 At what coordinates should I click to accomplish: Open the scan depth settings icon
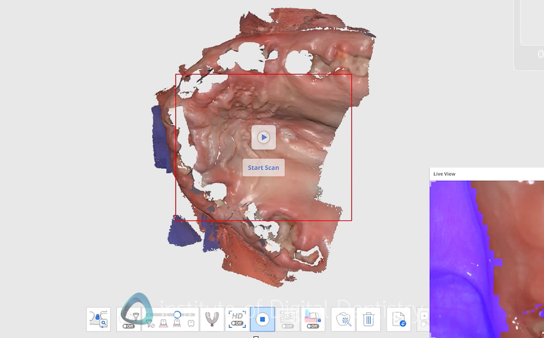pyautogui.click(x=98, y=318)
